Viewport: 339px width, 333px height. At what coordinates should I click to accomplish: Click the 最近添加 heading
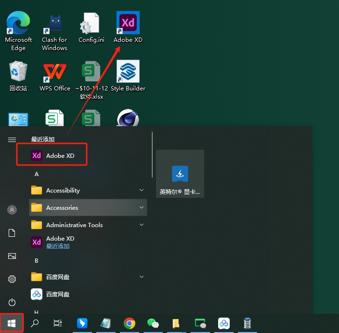coord(42,140)
